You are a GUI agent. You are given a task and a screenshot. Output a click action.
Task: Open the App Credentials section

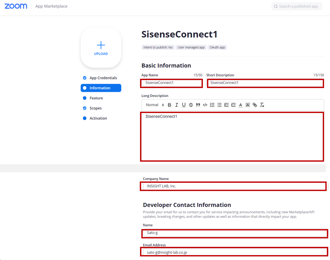tap(101, 78)
